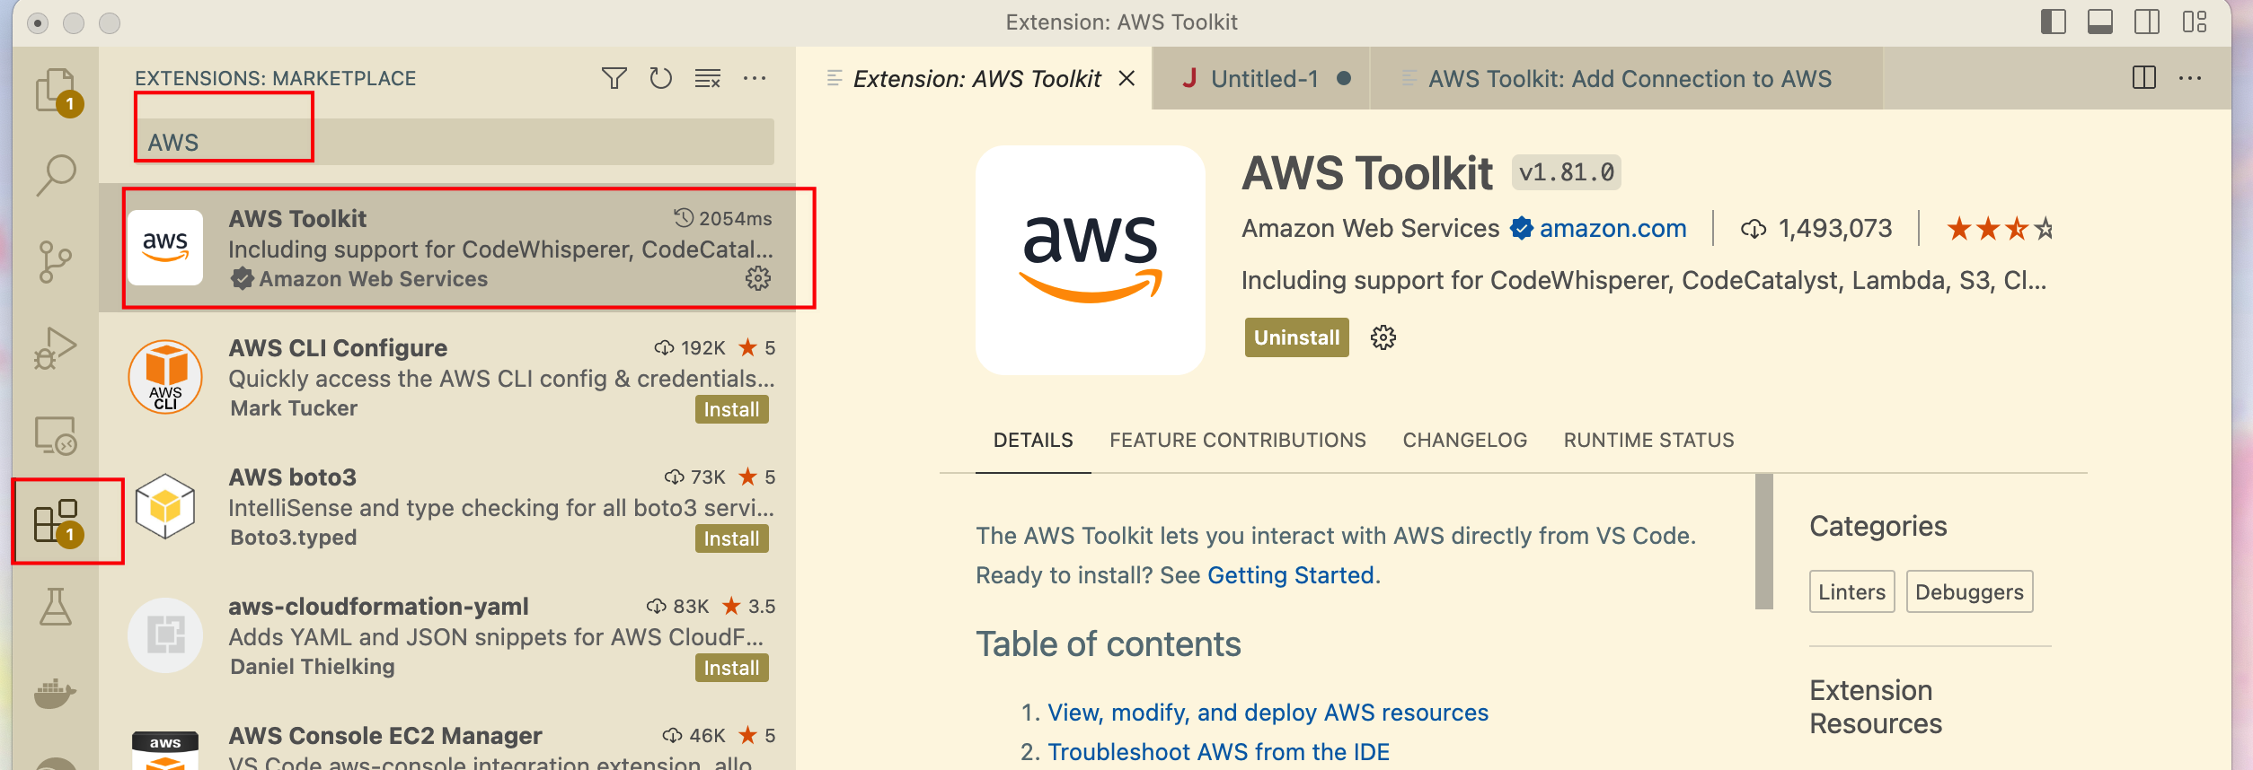Install the AWS boto3 extension

[731, 538]
